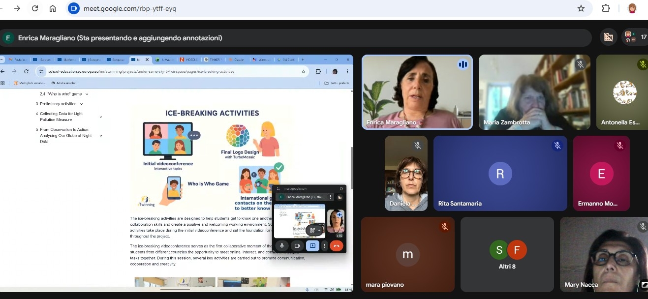The height and width of the screenshot is (299, 648).
Task: Select Enrica Maragliano's video tile
Action: (x=417, y=92)
